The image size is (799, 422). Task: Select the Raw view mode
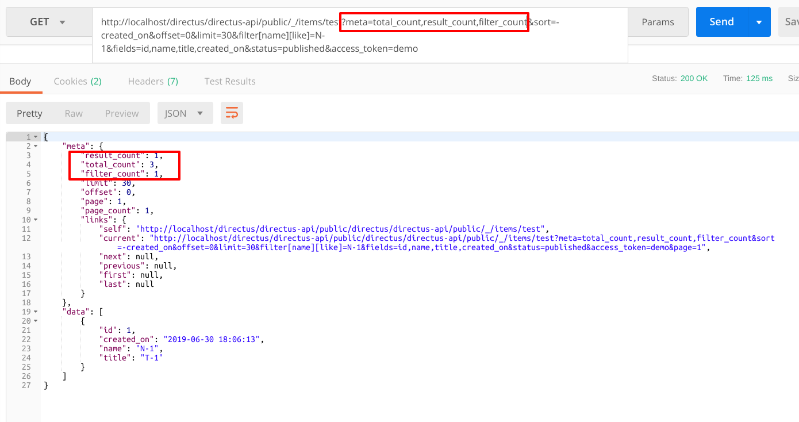tap(74, 113)
